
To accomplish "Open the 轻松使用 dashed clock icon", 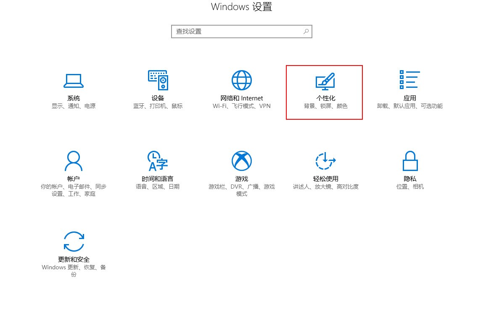I will (x=325, y=161).
